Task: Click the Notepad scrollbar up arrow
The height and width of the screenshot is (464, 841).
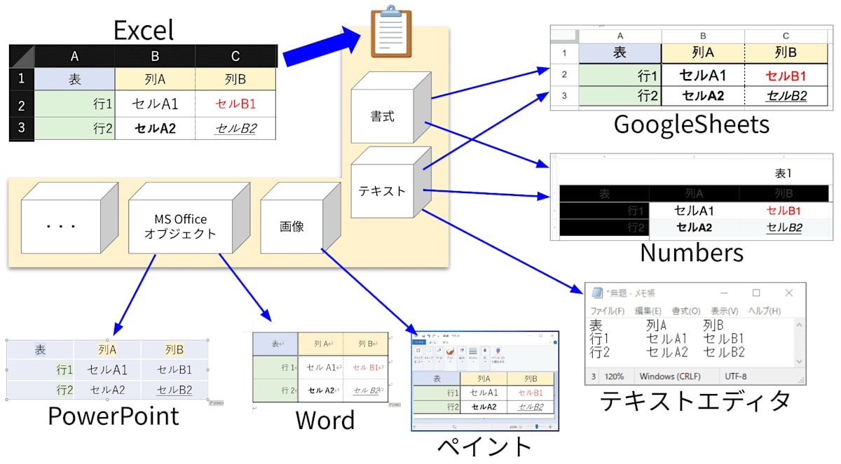Action: (x=799, y=324)
